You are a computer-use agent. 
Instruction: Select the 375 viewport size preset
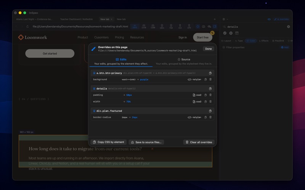[189, 27]
